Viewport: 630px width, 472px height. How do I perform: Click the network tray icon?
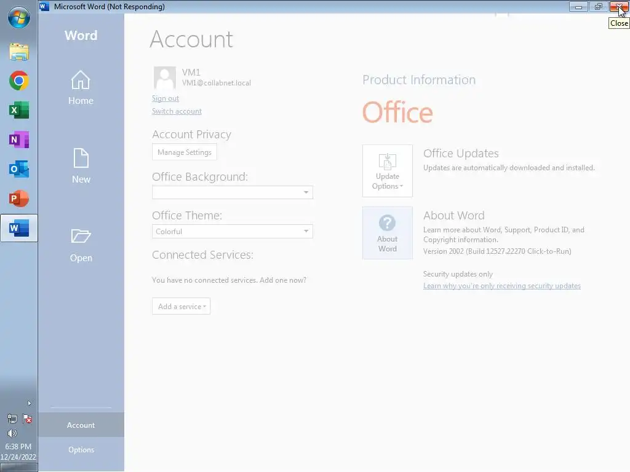tap(12, 419)
